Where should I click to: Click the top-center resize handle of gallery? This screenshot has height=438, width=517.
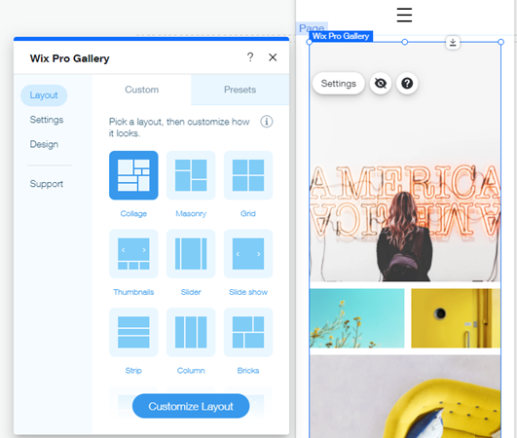coord(405,42)
